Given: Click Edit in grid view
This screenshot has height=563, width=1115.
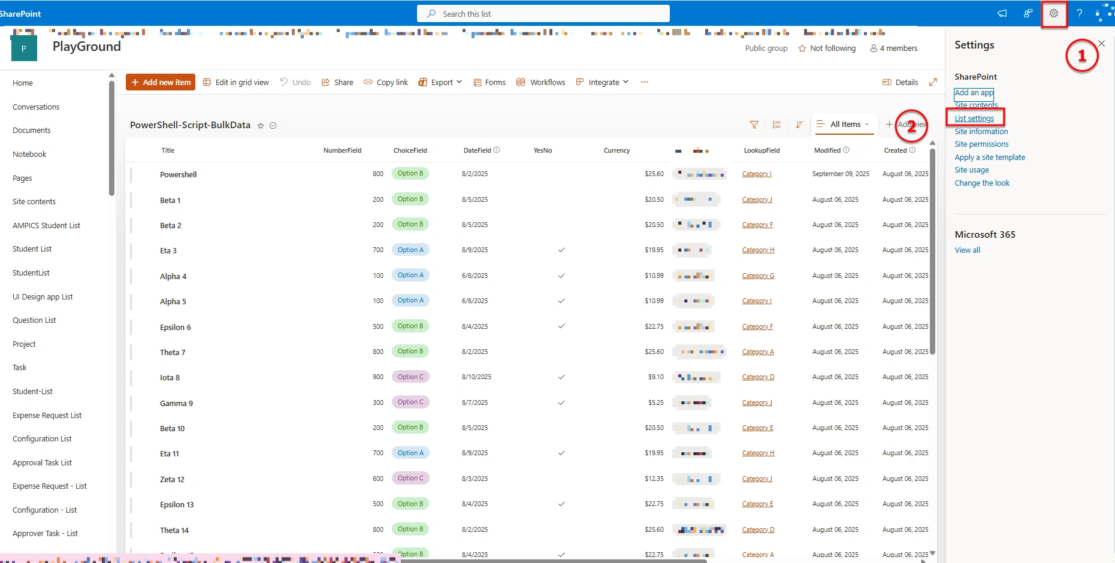Looking at the screenshot, I should pos(236,82).
